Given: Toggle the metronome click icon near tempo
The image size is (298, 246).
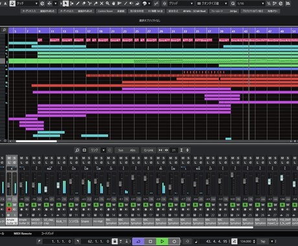Looking at the screenshot, I should tap(234, 241).
